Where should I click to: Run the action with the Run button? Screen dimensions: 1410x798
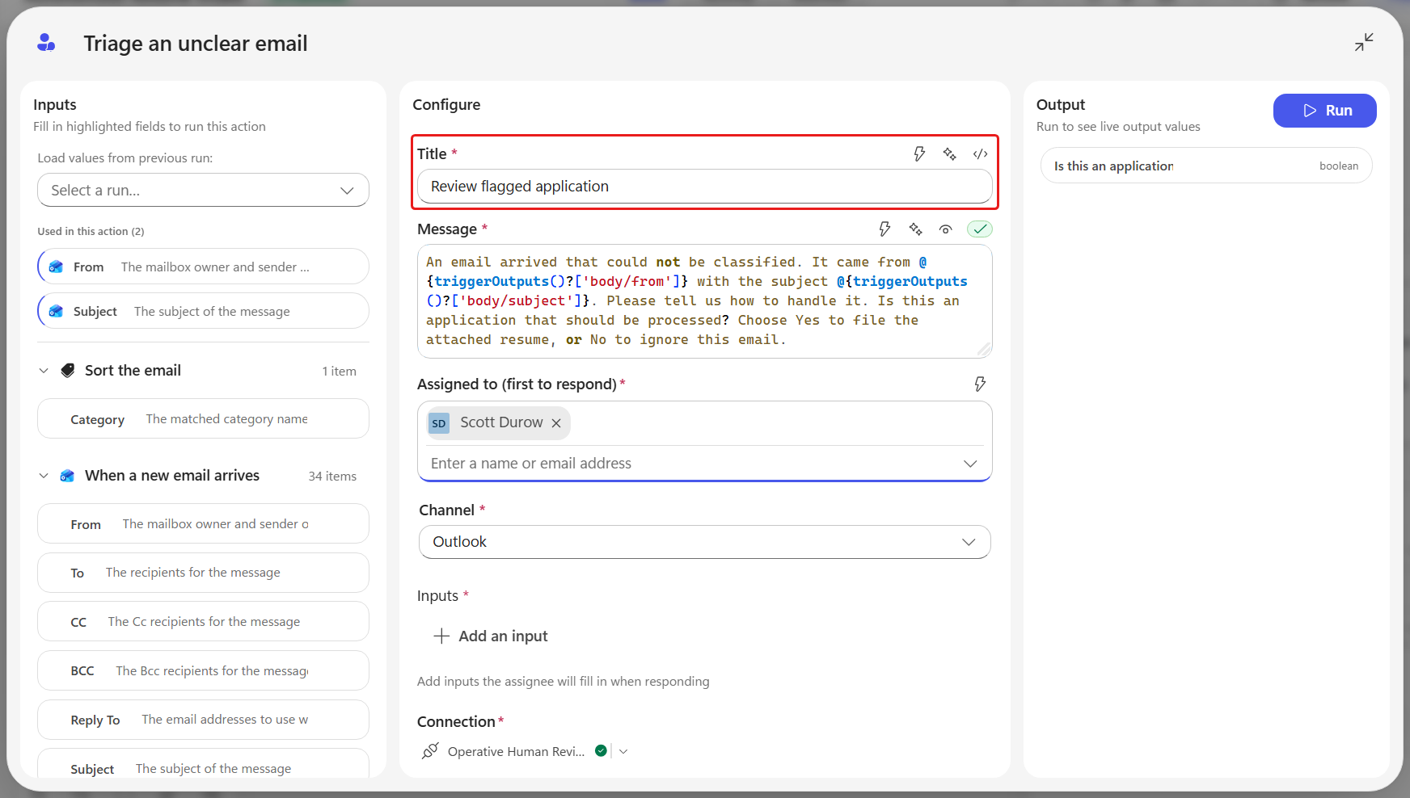click(x=1324, y=111)
